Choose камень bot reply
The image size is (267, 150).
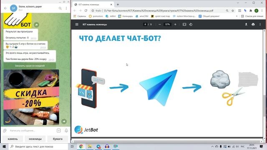[x=13, y=139]
